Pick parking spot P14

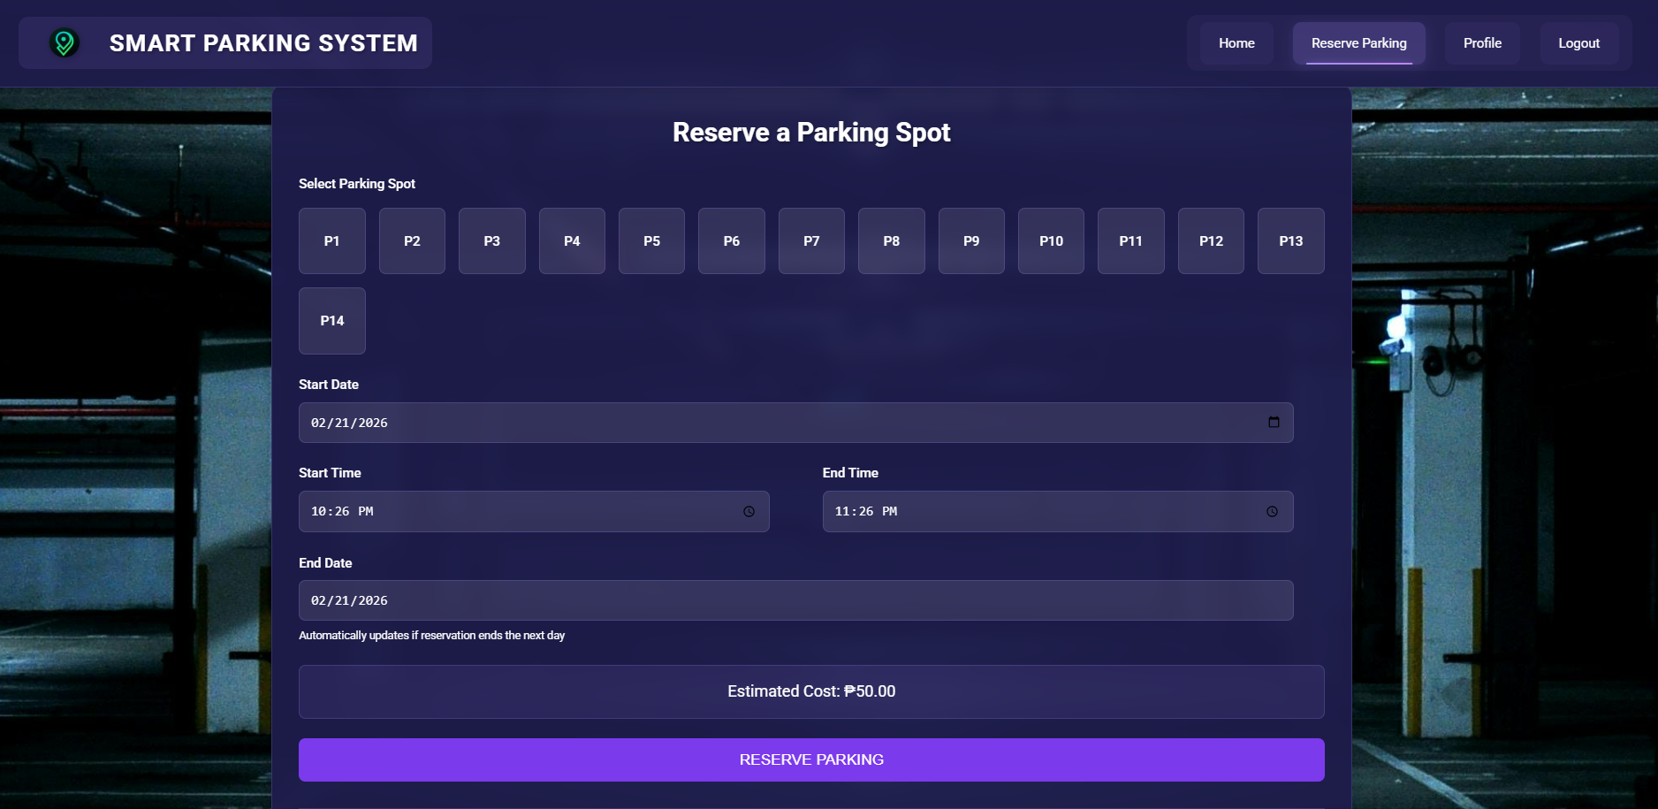point(331,321)
